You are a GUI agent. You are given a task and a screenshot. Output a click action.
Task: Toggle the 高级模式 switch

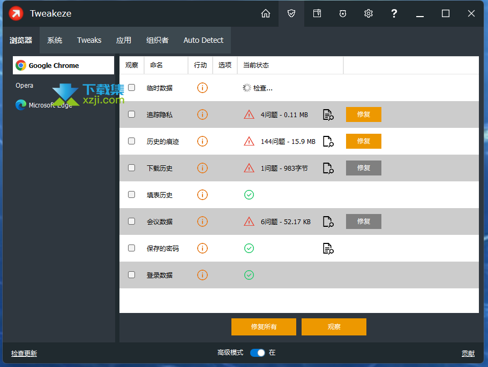tap(257, 353)
